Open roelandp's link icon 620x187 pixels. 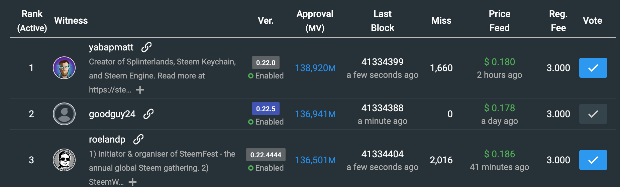(138, 140)
